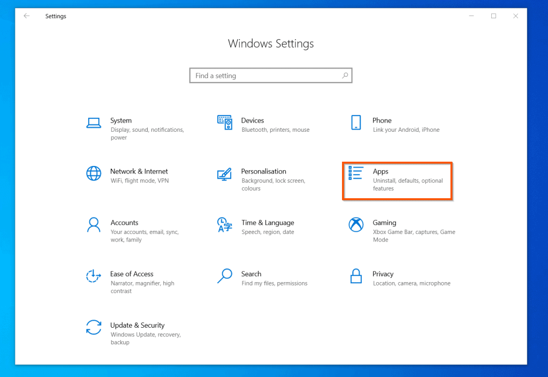Screen dimensions: 548x377
Task: Open the Update & Security arrows icon
Action: tap(94, 327)
